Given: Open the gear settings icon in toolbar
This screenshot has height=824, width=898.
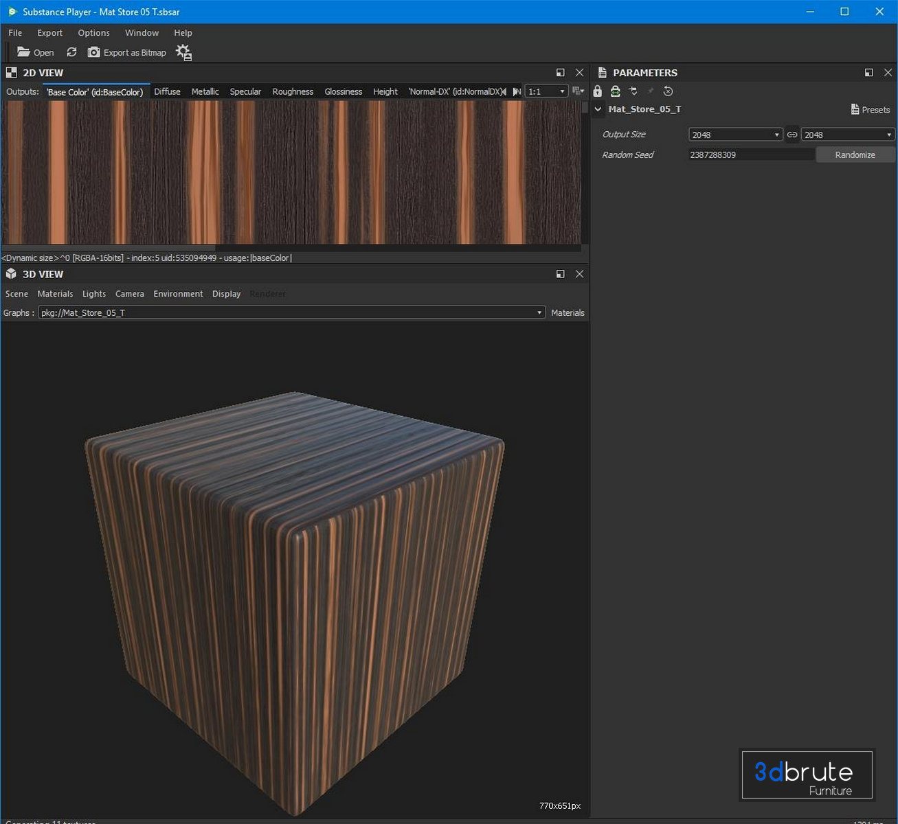Looking at the screenshot, I should 183,52.
